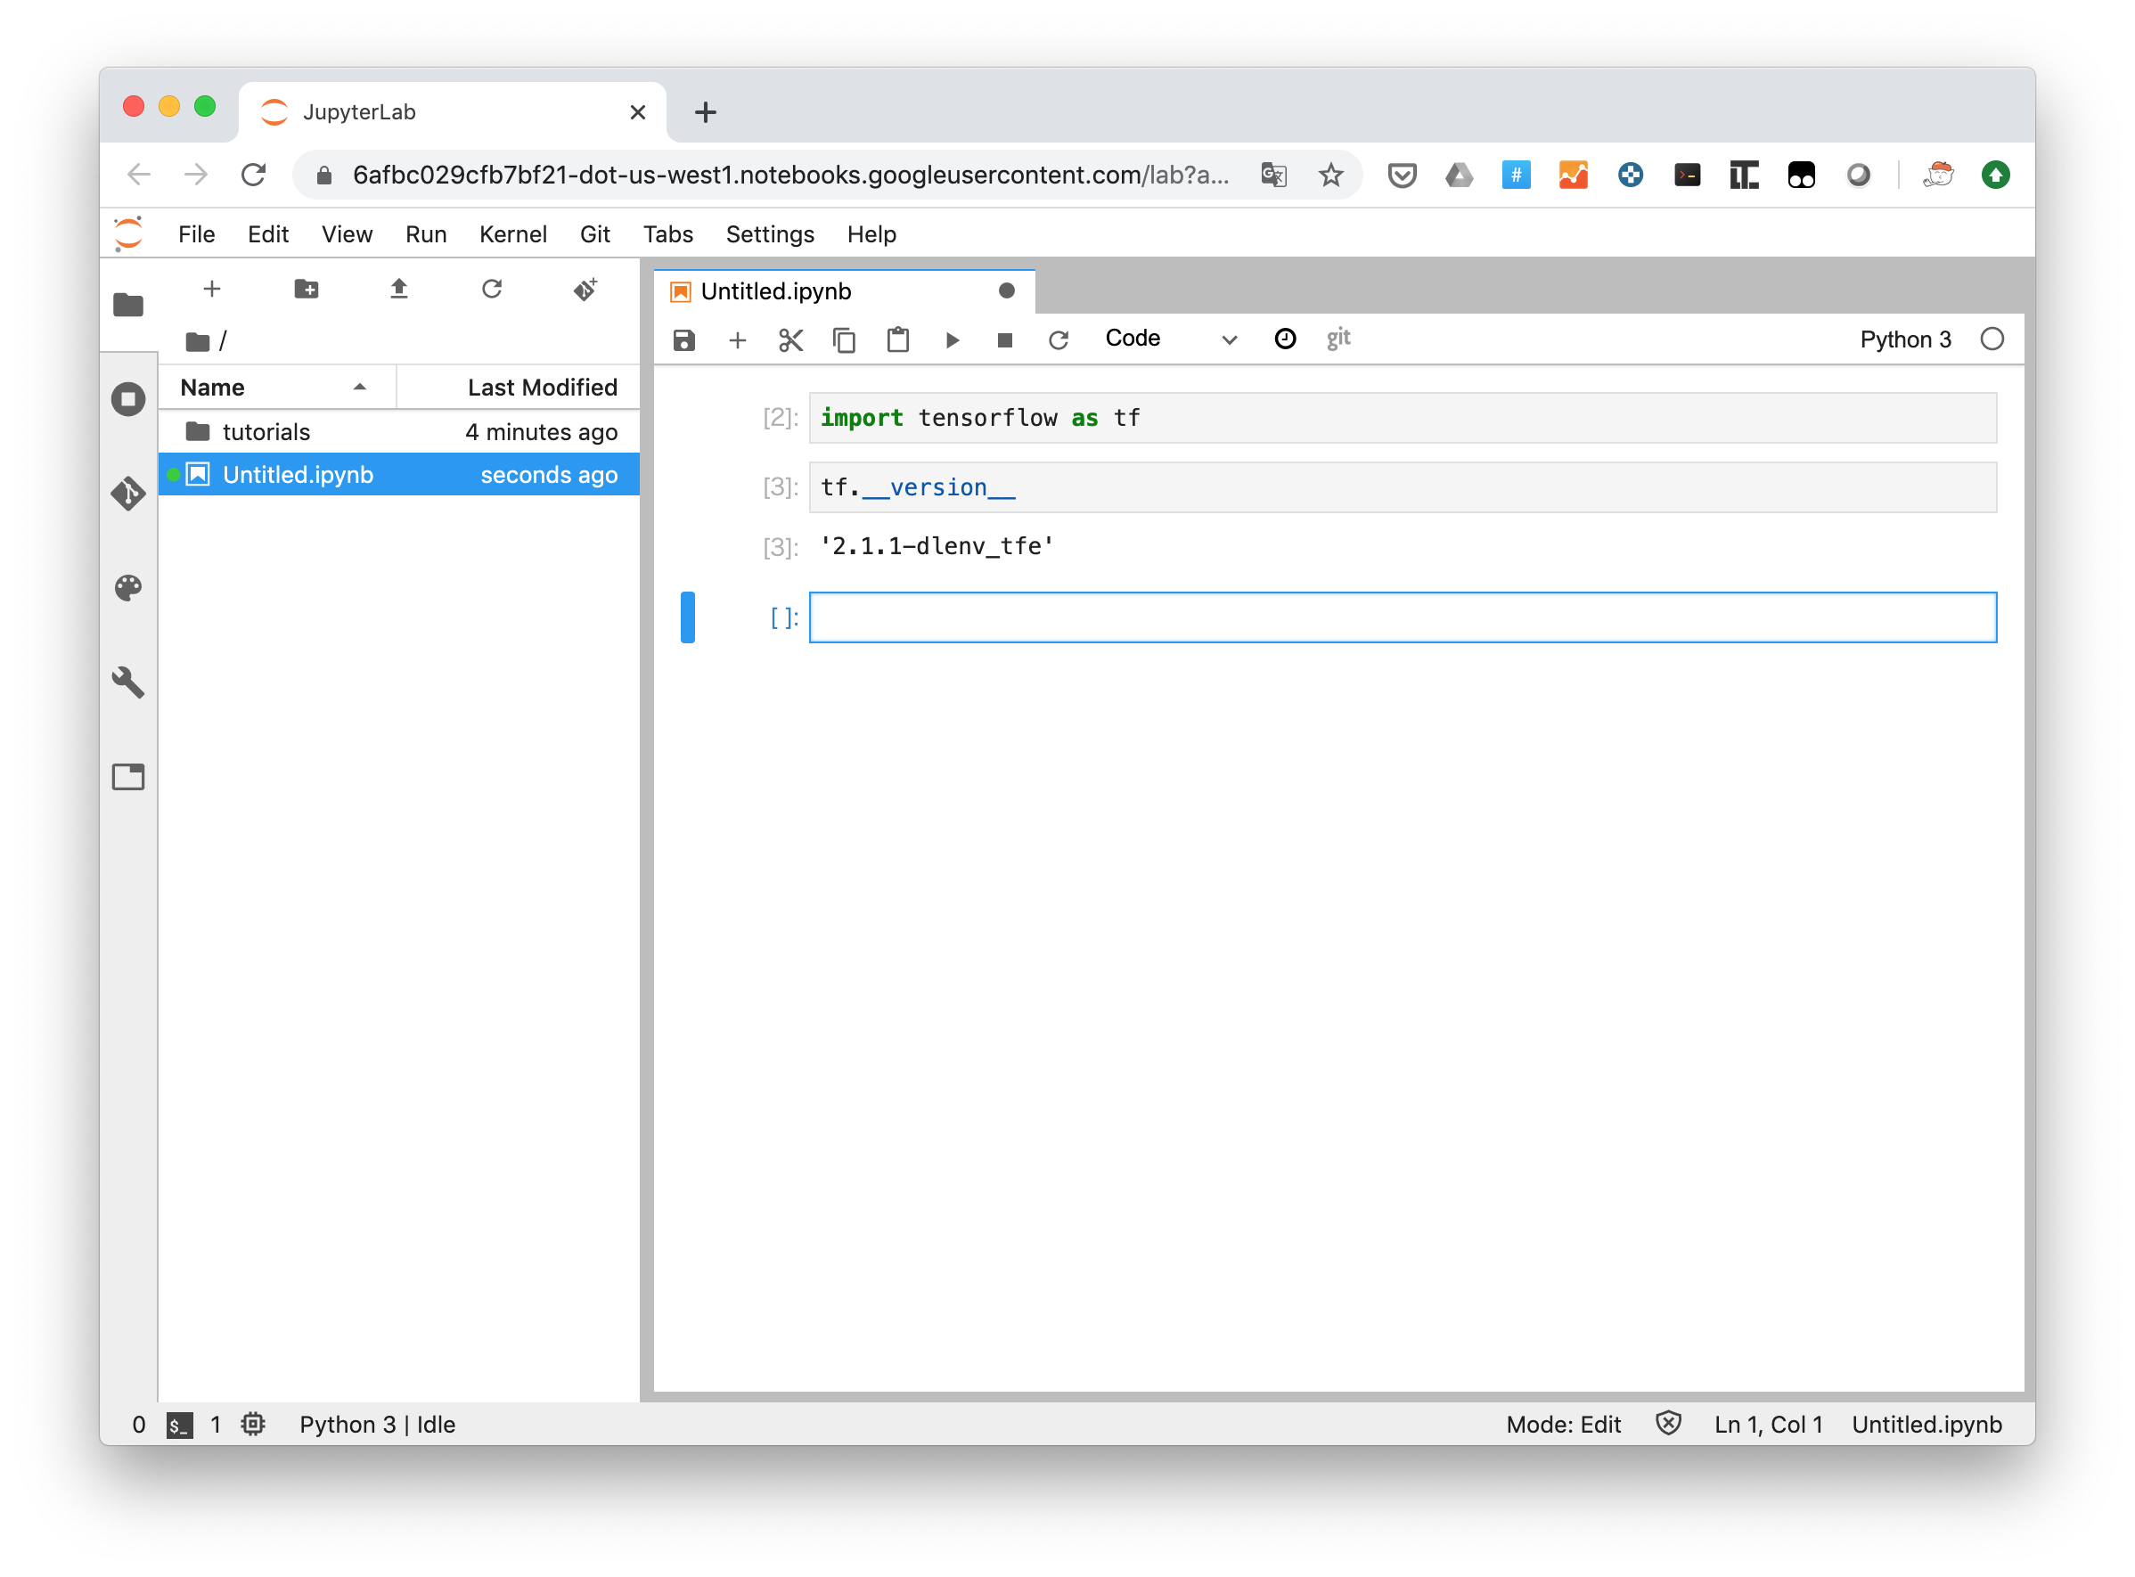
Task: Click the Git clone icon in file browser
Action: pos(585,290)
